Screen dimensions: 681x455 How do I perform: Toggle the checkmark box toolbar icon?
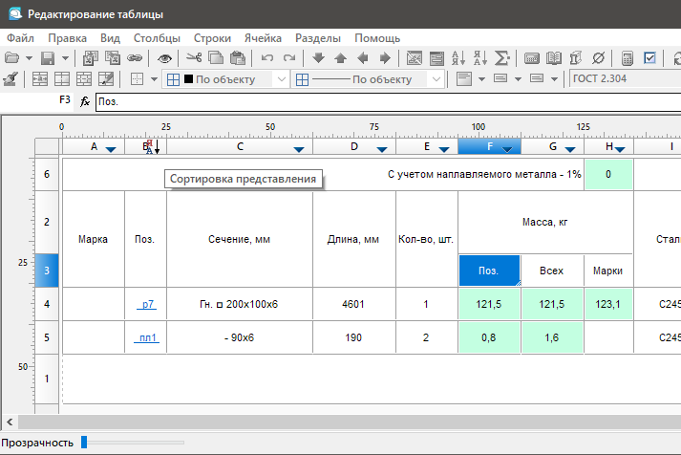(x=649, y=57)
